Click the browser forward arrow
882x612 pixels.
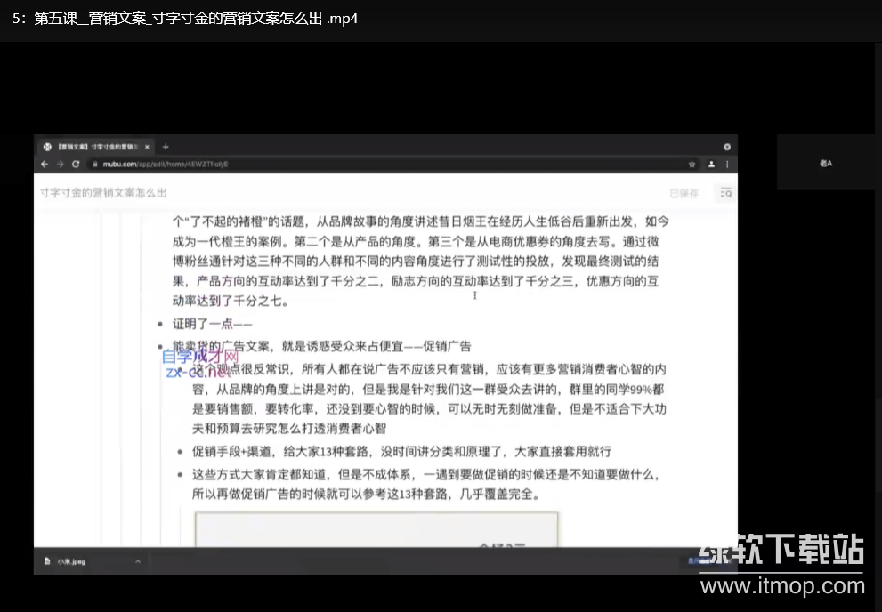[x=60, y=165]
